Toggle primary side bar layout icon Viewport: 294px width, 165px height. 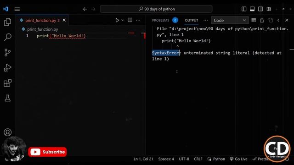pos(244,9)
